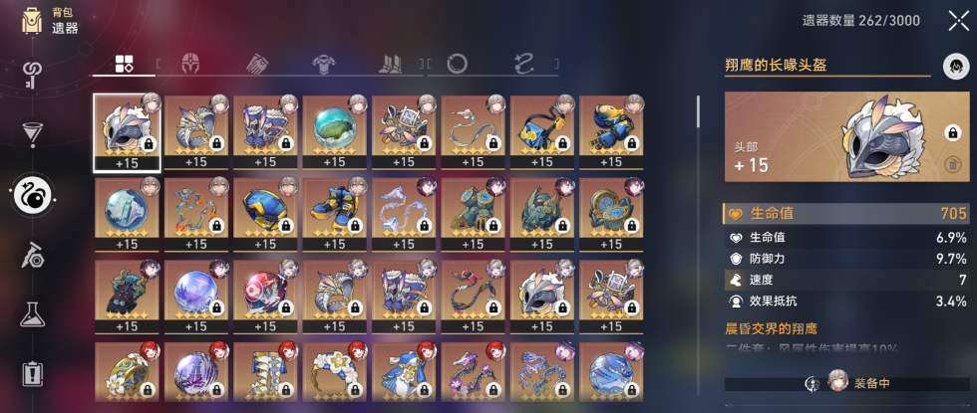Open the consumables flask sidebar category
The image size is (977, 413).
click(x=32, y=314)
